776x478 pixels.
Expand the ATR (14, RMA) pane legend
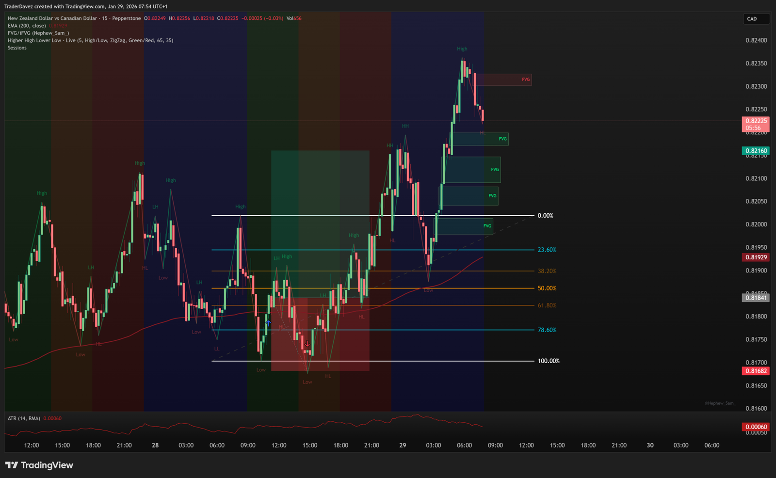point(24,418)
